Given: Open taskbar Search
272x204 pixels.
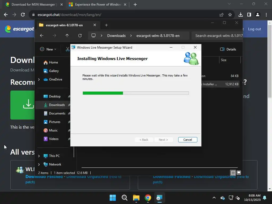Looking at the screenshot, I should pyautogui.click(x=124, y=198).
